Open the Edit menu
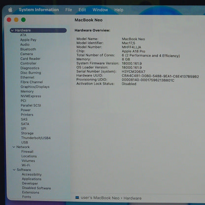The width and height of the screenshot is (205, 205). tap(82, 10)
